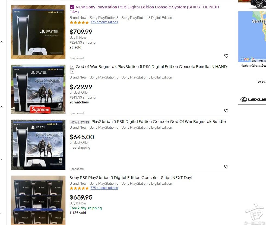Click the $659.95 price
This screenshot has width=266, height=225.
point(81,197)
